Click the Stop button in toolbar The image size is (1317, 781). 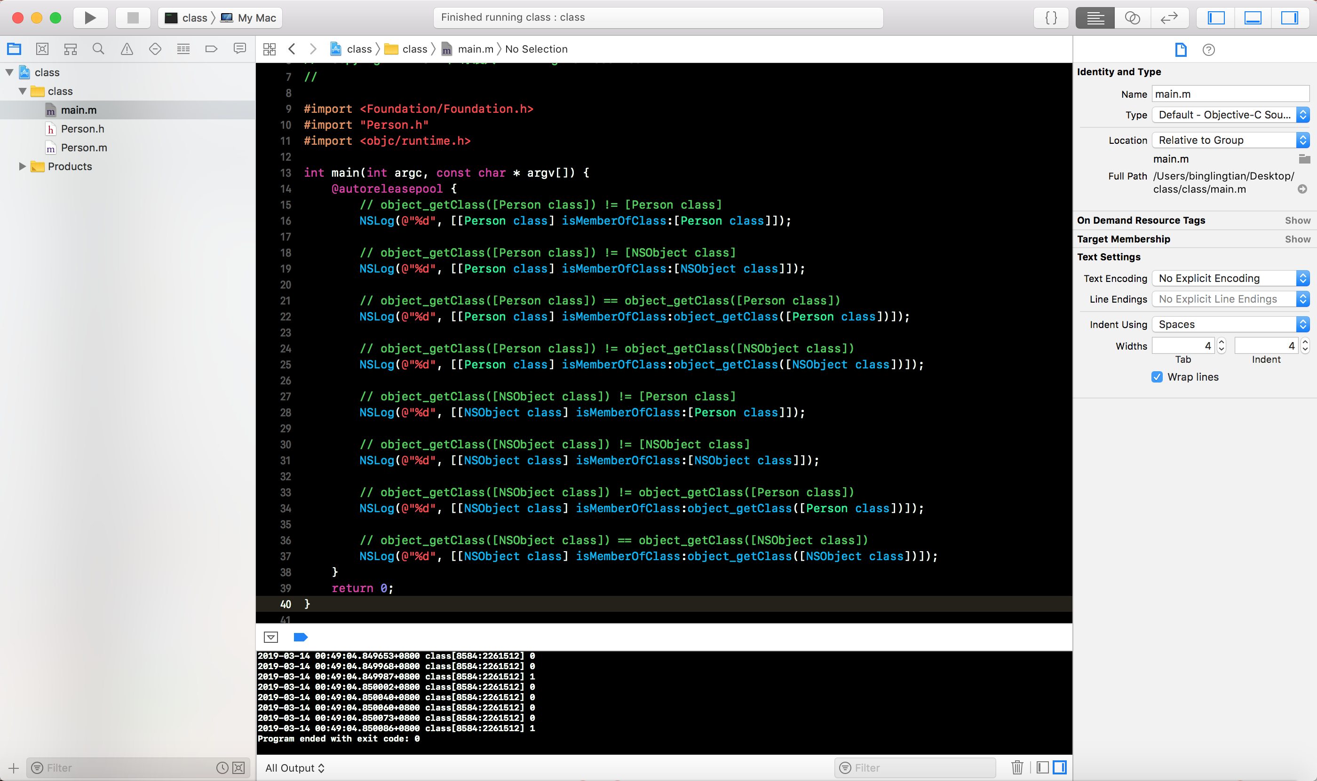133,18
